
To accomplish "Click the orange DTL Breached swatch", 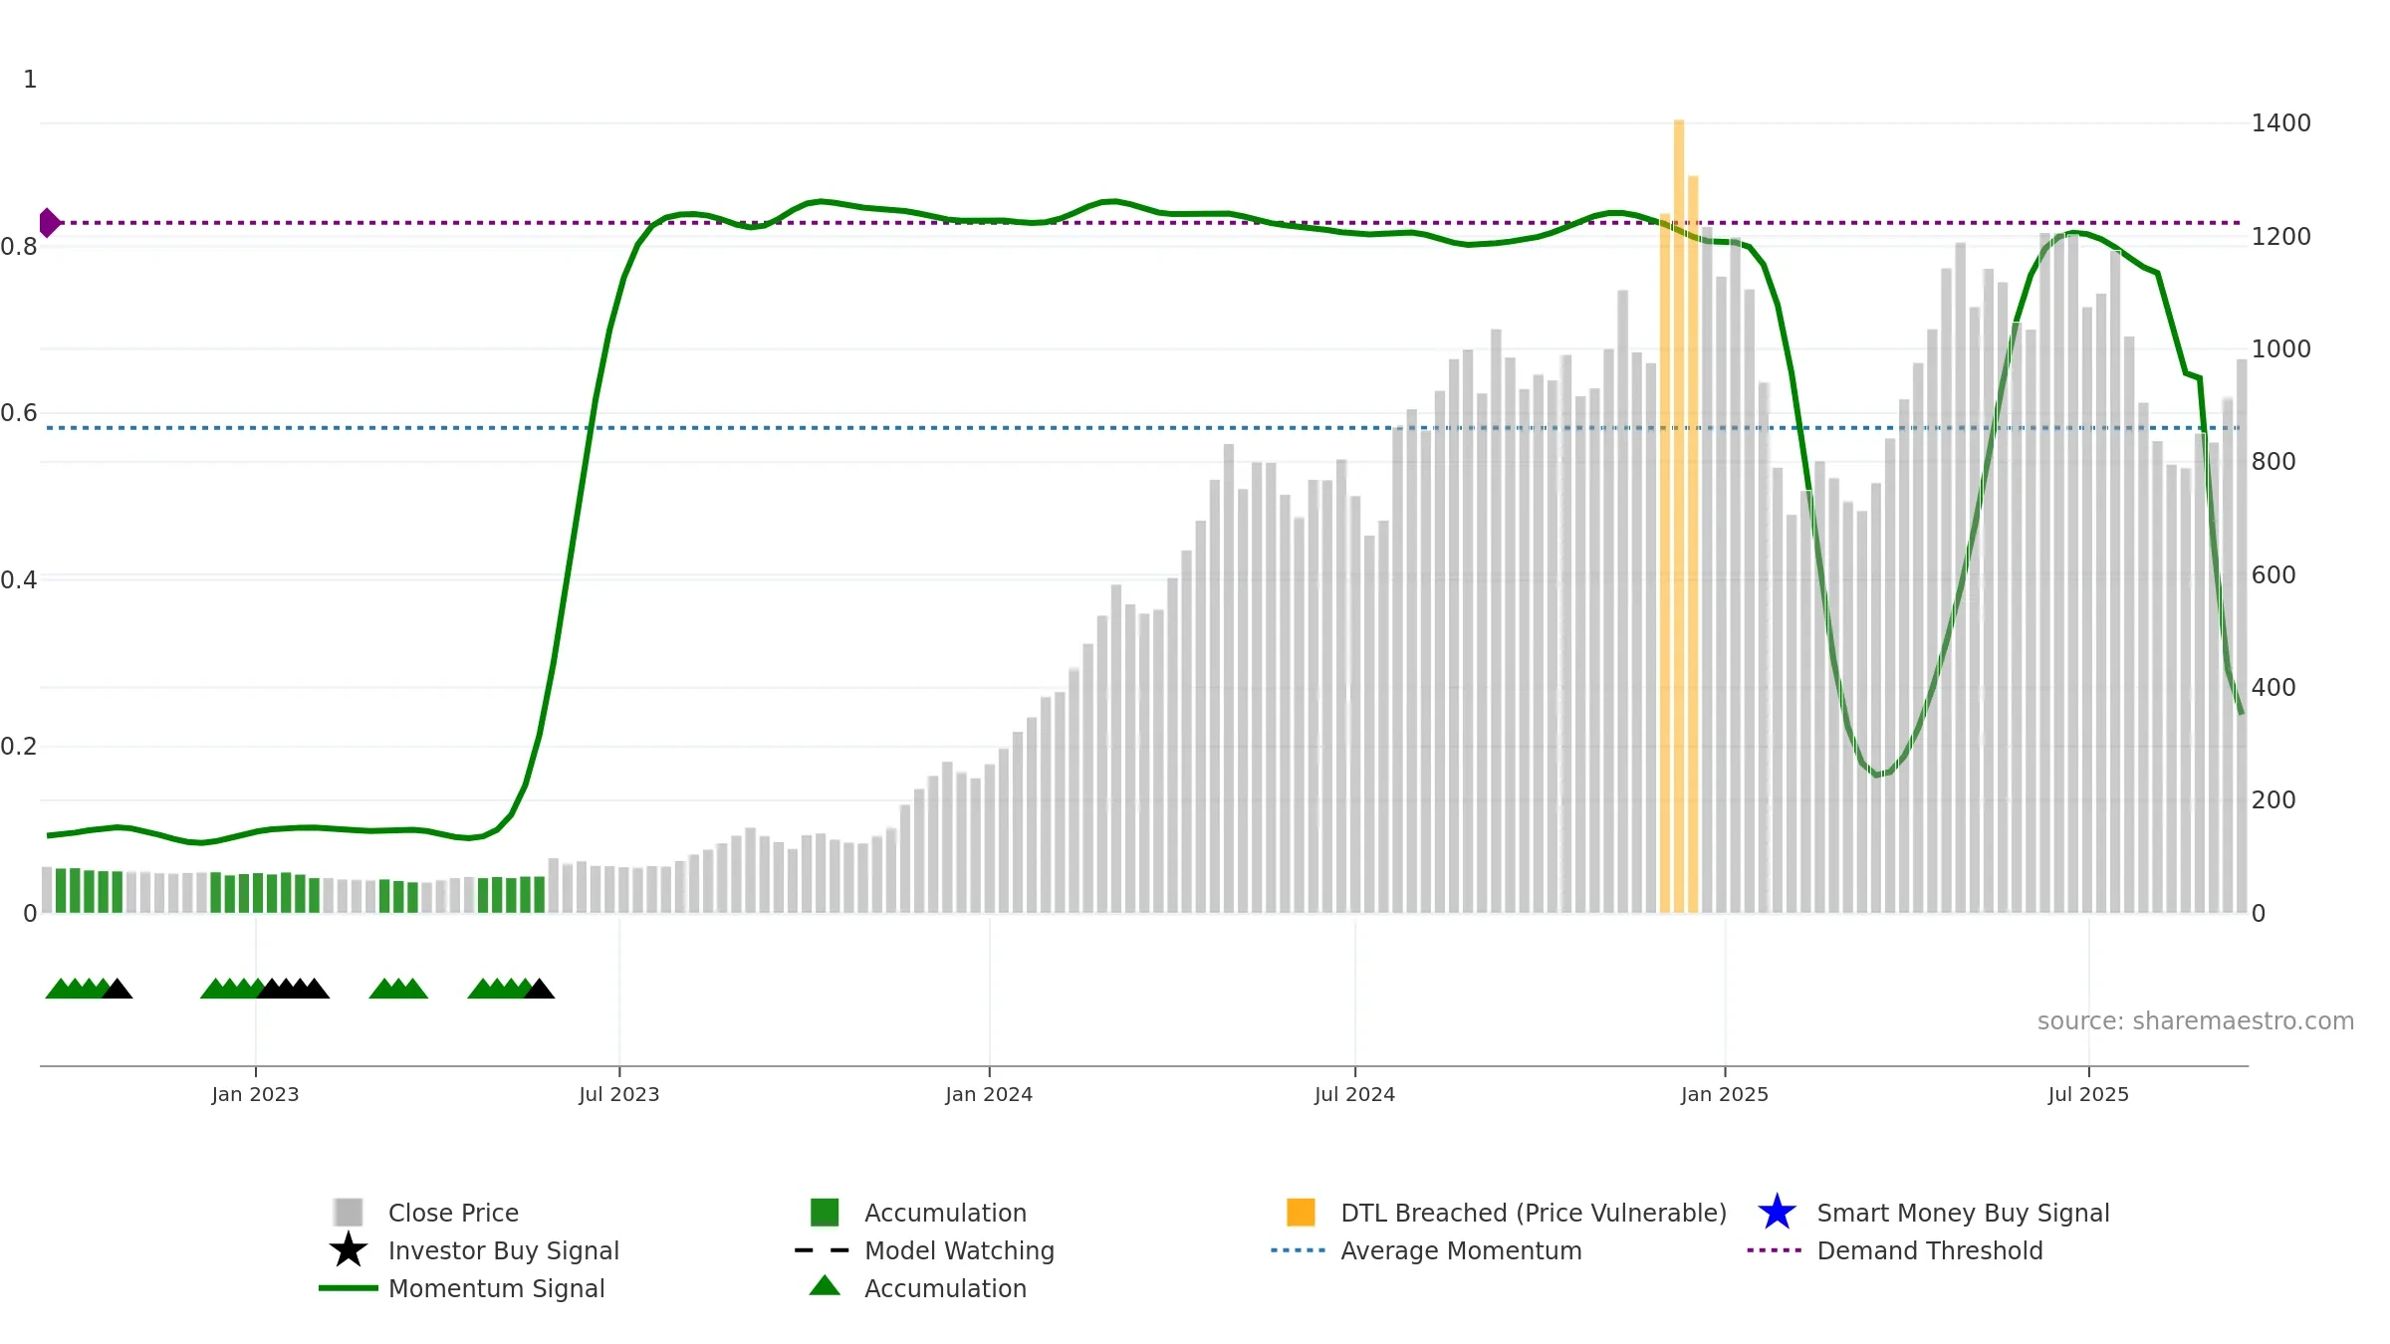I will pyautogui.click(x=1301, y=1213).
